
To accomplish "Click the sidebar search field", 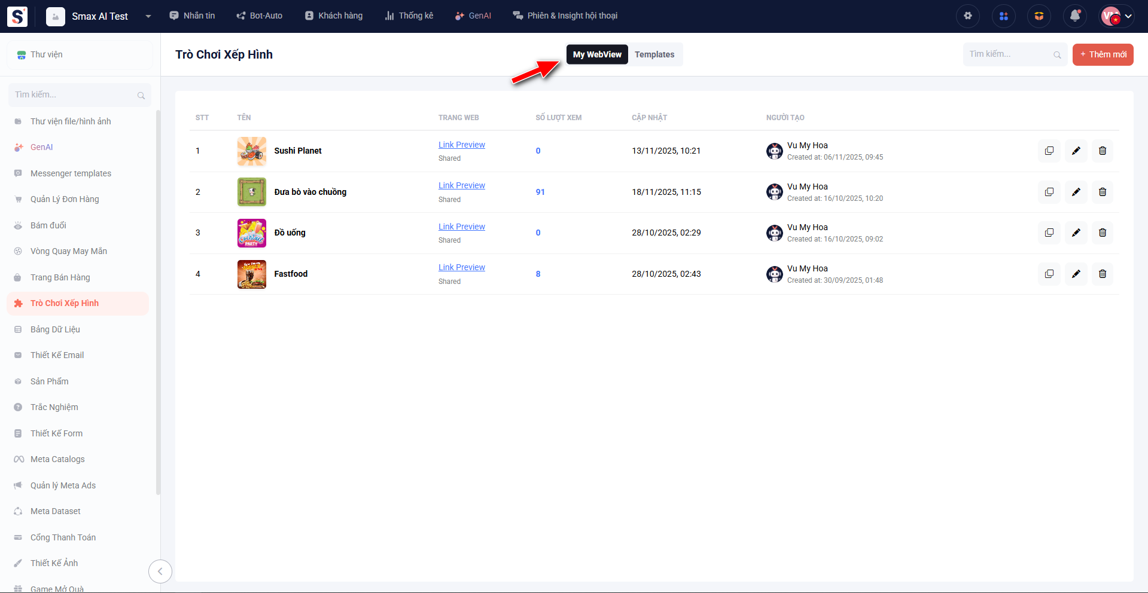I will (75, 94).
